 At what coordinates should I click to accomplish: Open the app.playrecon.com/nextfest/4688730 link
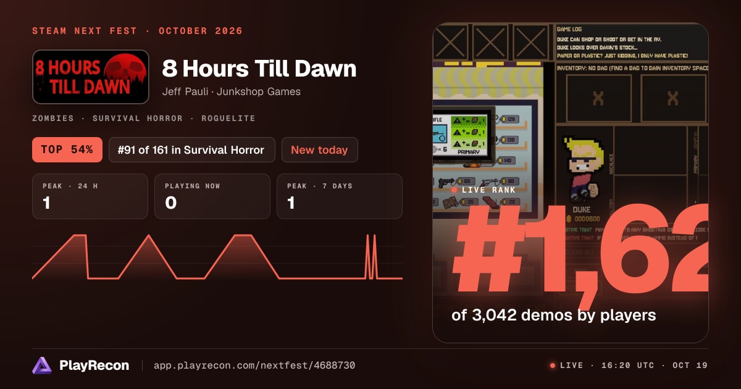[x=254, y=366]
